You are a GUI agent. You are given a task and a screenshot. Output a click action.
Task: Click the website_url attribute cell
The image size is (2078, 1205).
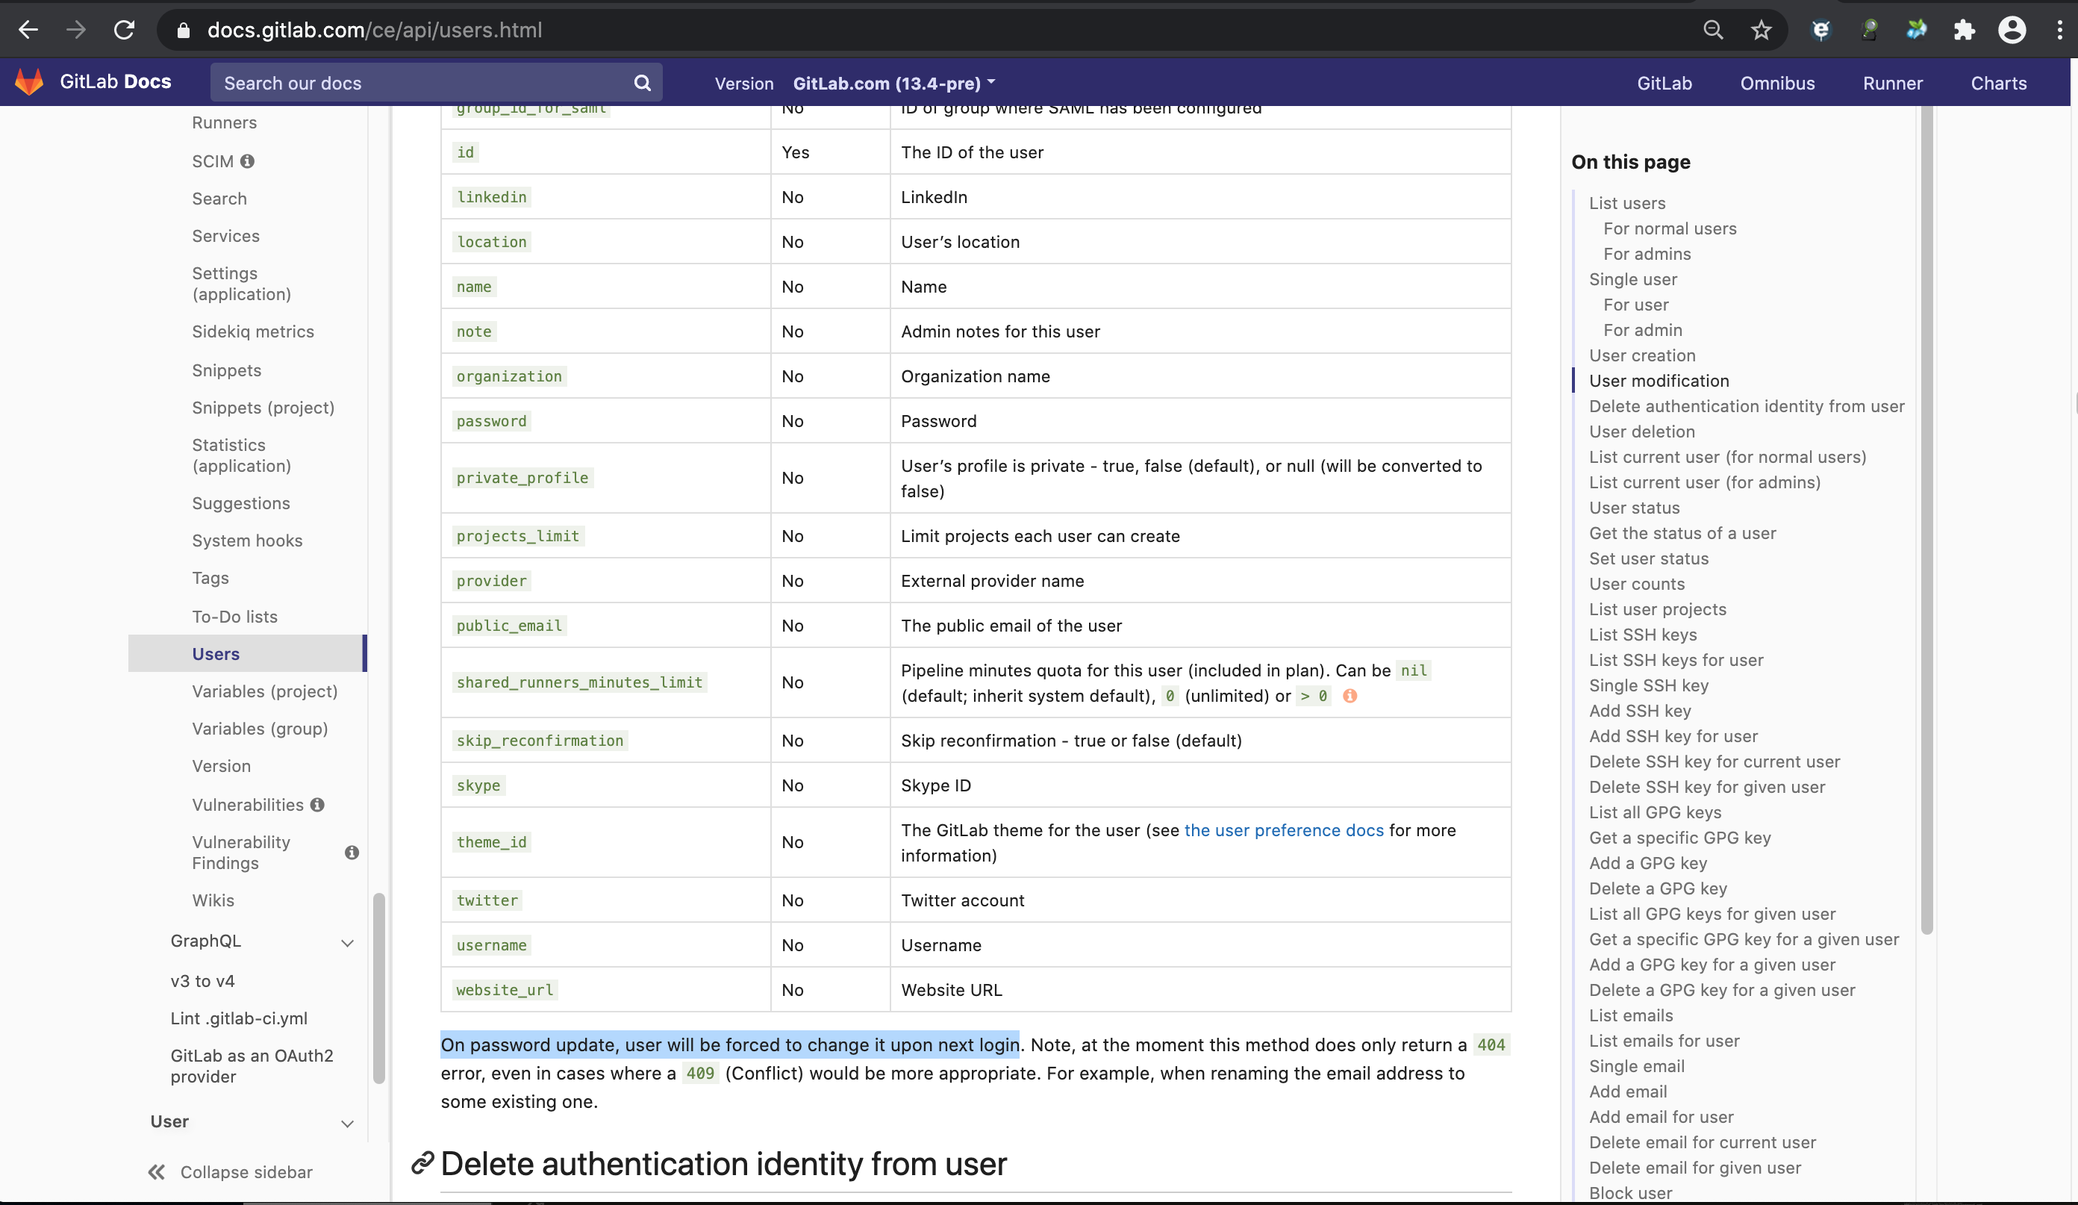point(505,990)
